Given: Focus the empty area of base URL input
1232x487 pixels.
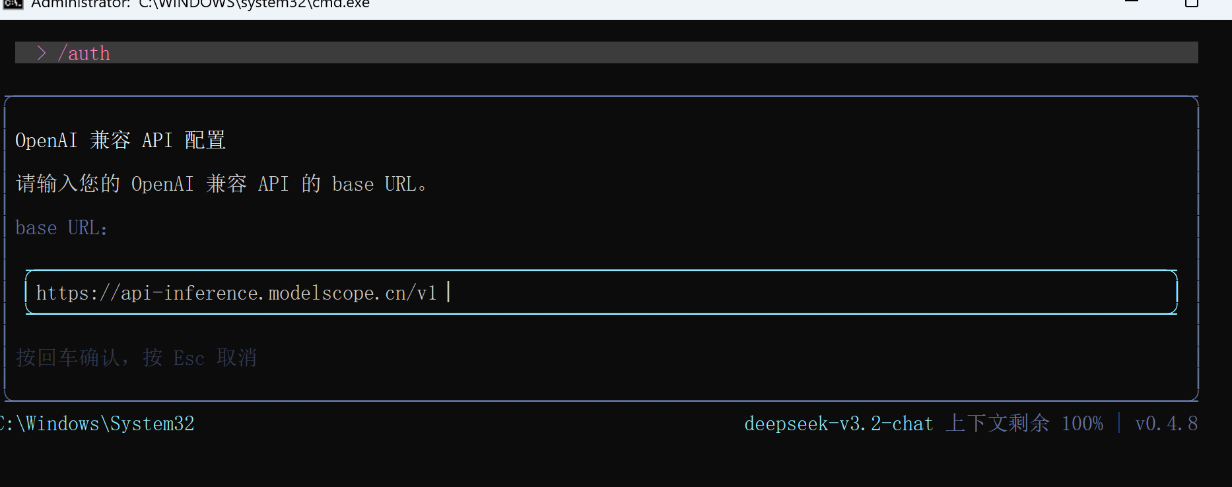Looking at the screenshot, I should point(792,292).
